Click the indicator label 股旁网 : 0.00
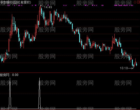Image resolution: width=140 pixels, height=110 pixels. (x=9, y=75)
